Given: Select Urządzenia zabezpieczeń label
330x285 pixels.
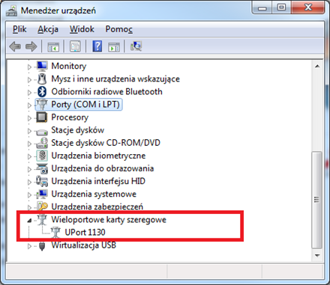Looking at the screenshot, I should tap(97, 206).
